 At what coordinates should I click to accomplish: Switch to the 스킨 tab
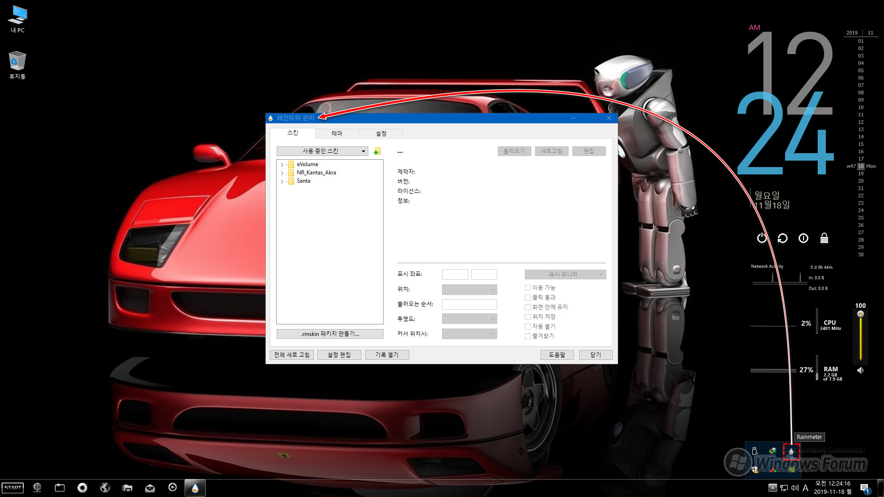(293, 133)
